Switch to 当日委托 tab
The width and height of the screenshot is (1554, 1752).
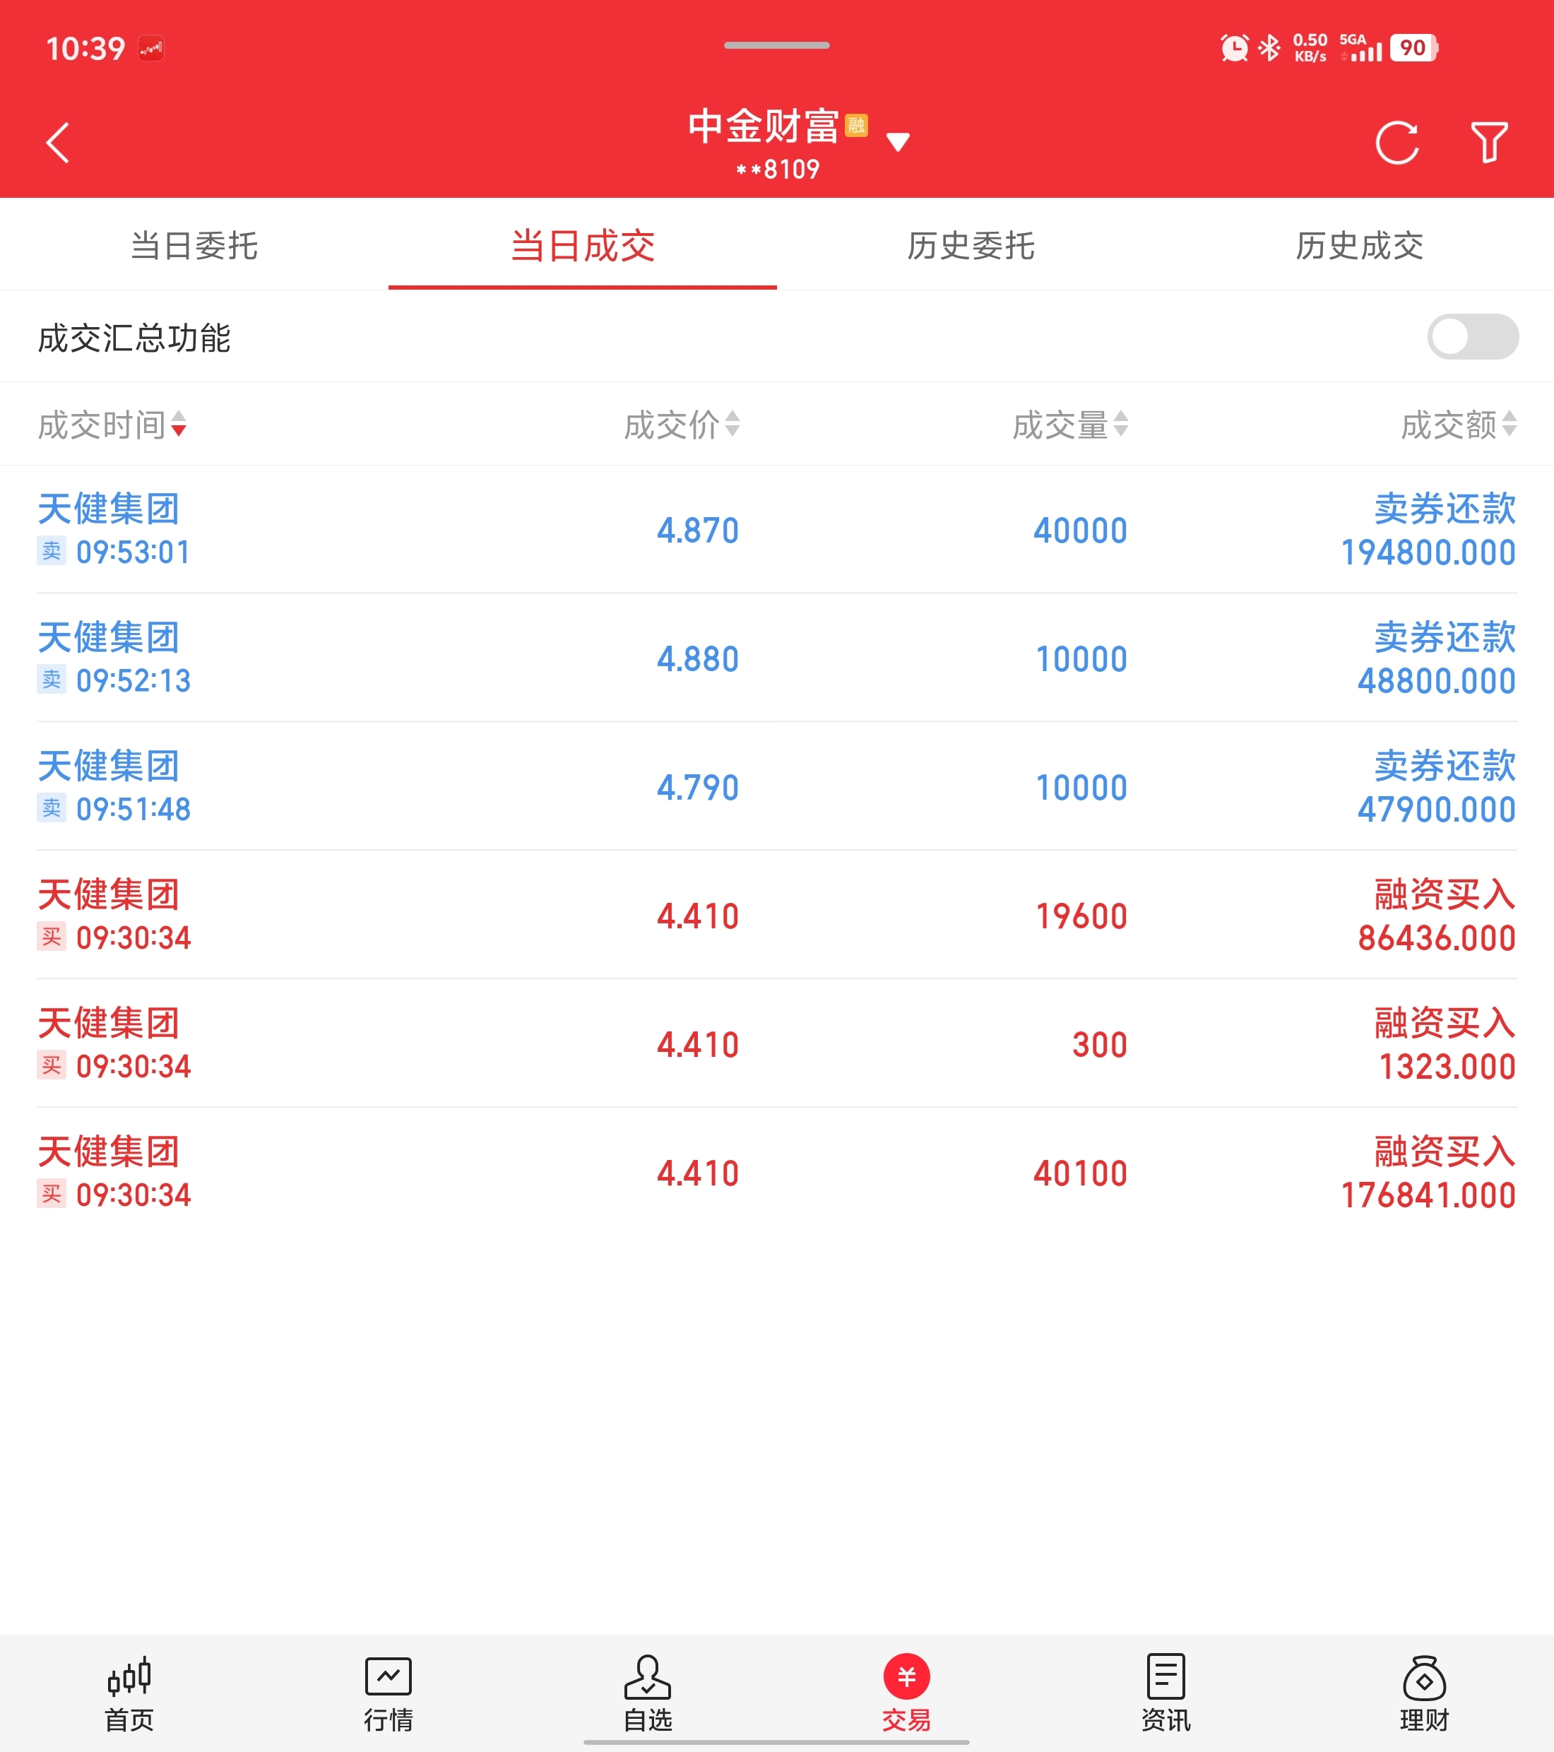point(194,246)
